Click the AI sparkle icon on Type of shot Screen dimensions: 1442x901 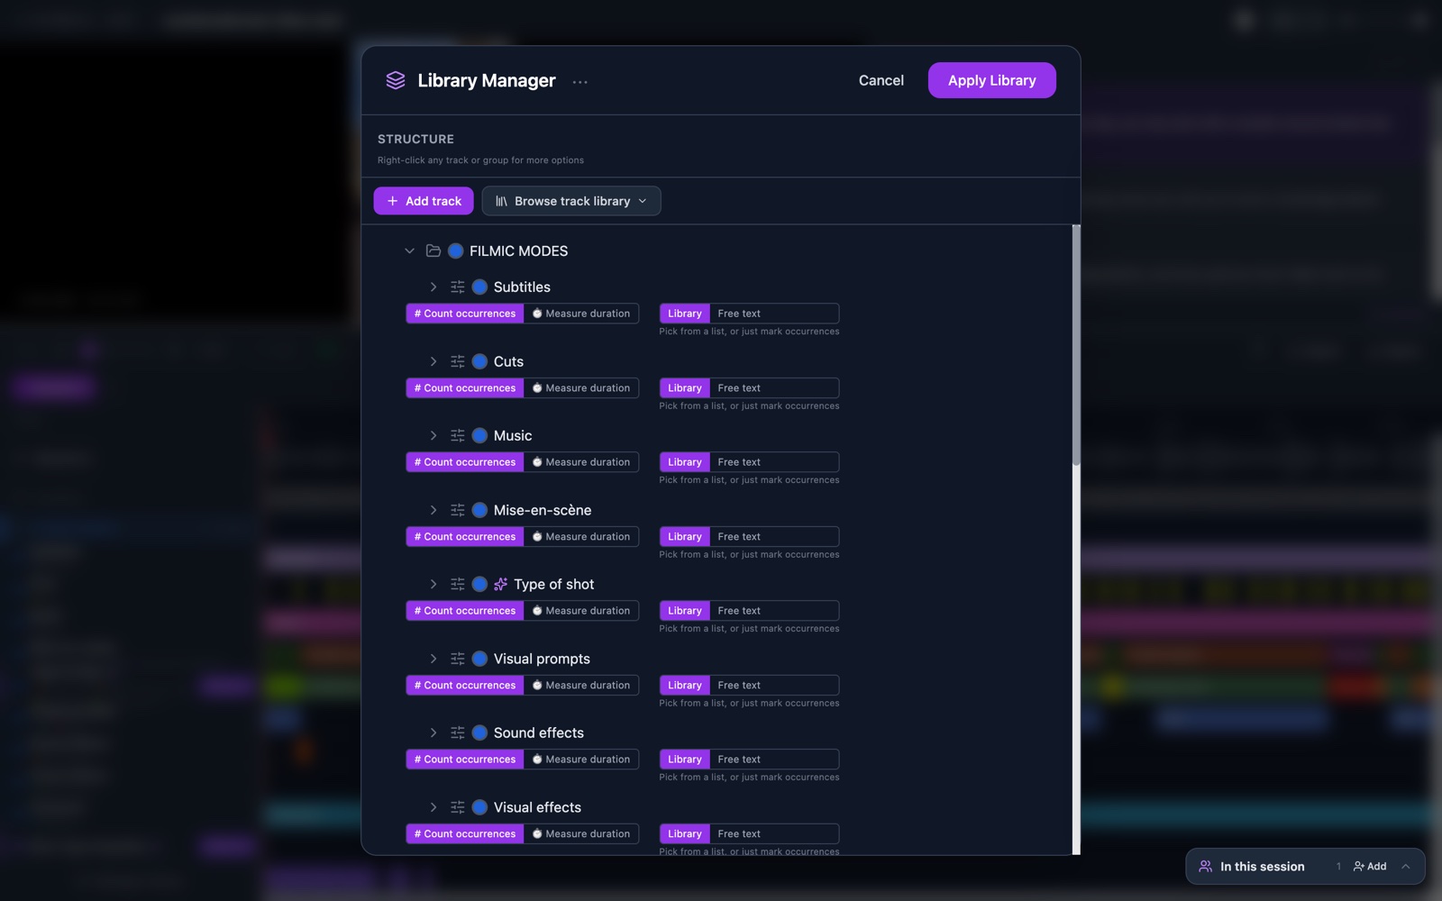(x=501, y=584)
